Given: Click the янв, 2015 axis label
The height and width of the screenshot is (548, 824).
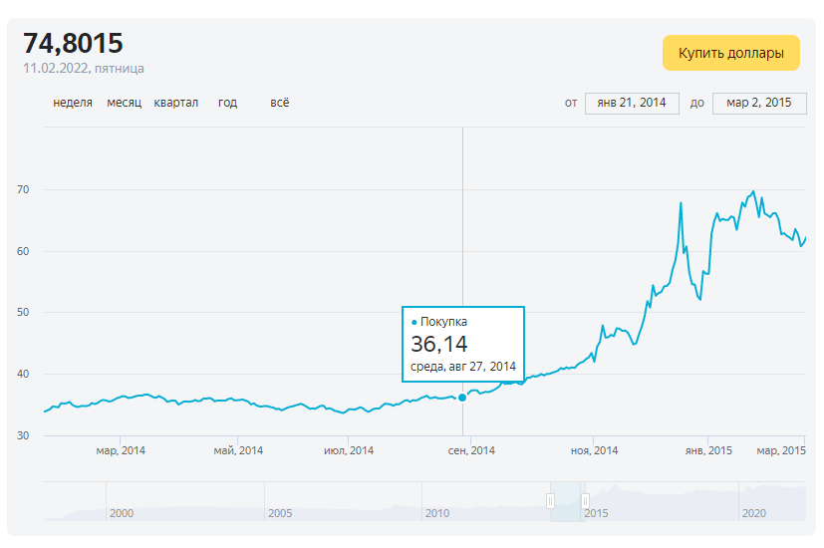Looking at the screenshot, I should [x=708, y=450].
